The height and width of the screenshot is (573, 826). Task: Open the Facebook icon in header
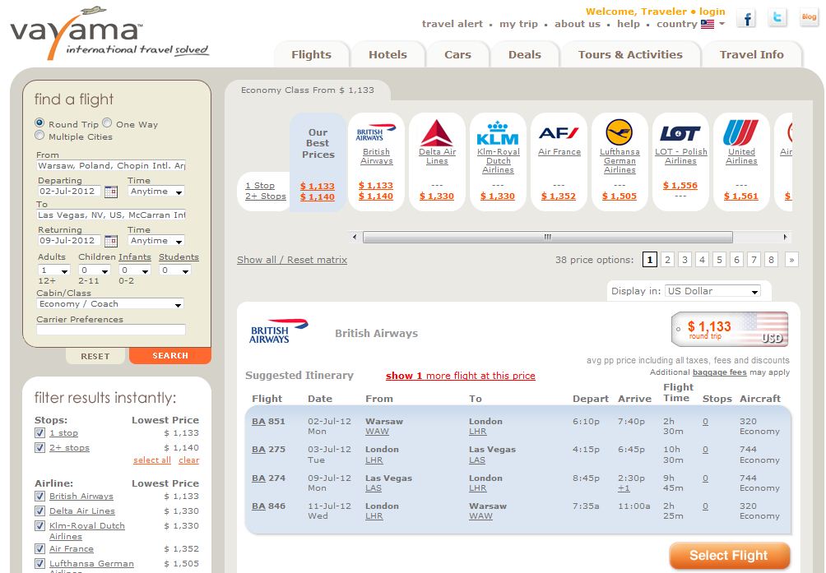pyautogui.click(x=747, y=19)
